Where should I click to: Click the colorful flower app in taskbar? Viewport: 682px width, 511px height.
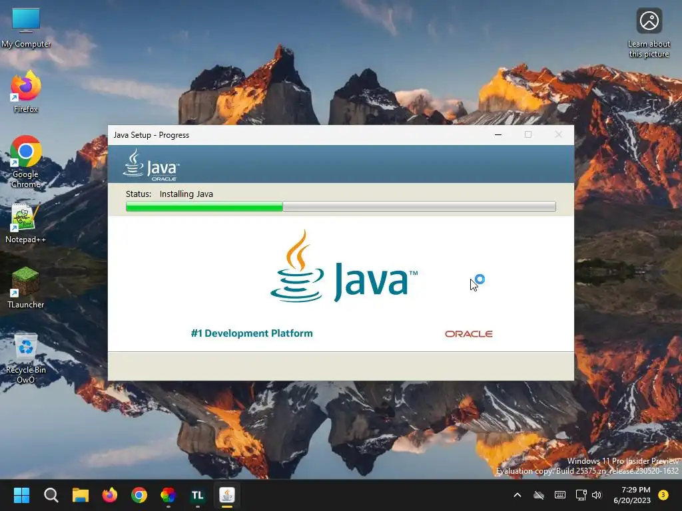click(x=169, y=495)
